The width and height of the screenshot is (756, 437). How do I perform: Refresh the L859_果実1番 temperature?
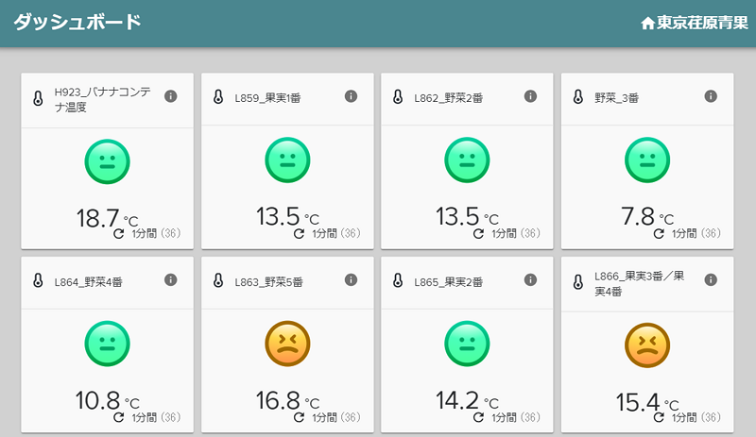click(299, 233)
